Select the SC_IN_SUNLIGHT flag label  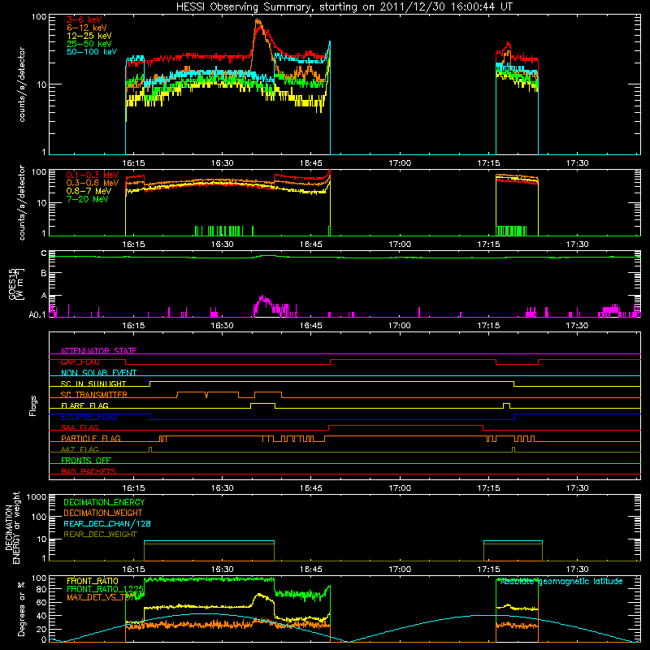tap(93, 383)
